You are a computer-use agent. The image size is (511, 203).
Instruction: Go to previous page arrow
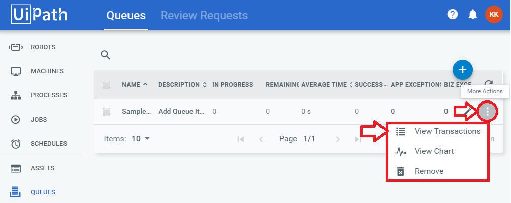pyautogui.click(x=261, y=139)
